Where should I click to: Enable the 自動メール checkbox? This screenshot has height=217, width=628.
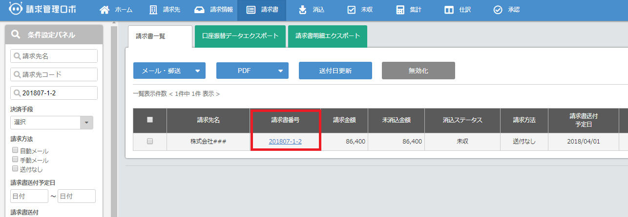tap(15, 150)
